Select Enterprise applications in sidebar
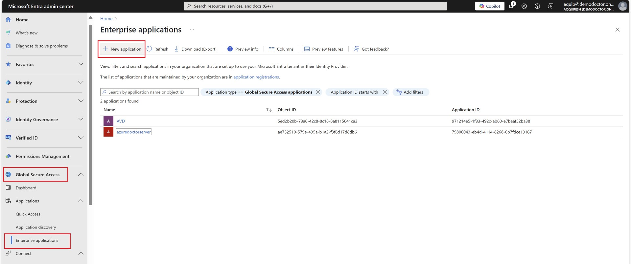Image resolution: width=631 pixels, height=264 pixels. coord(37,240)
